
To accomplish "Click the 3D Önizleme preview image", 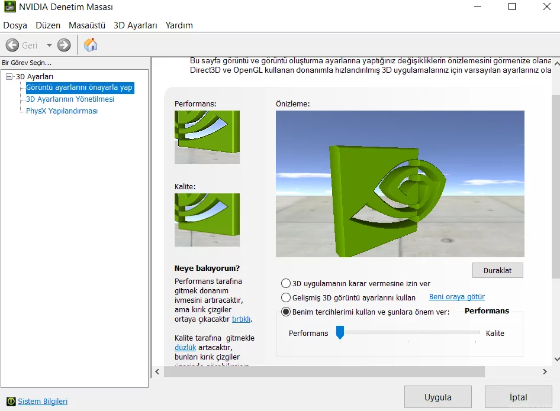I will pos(400,184).
